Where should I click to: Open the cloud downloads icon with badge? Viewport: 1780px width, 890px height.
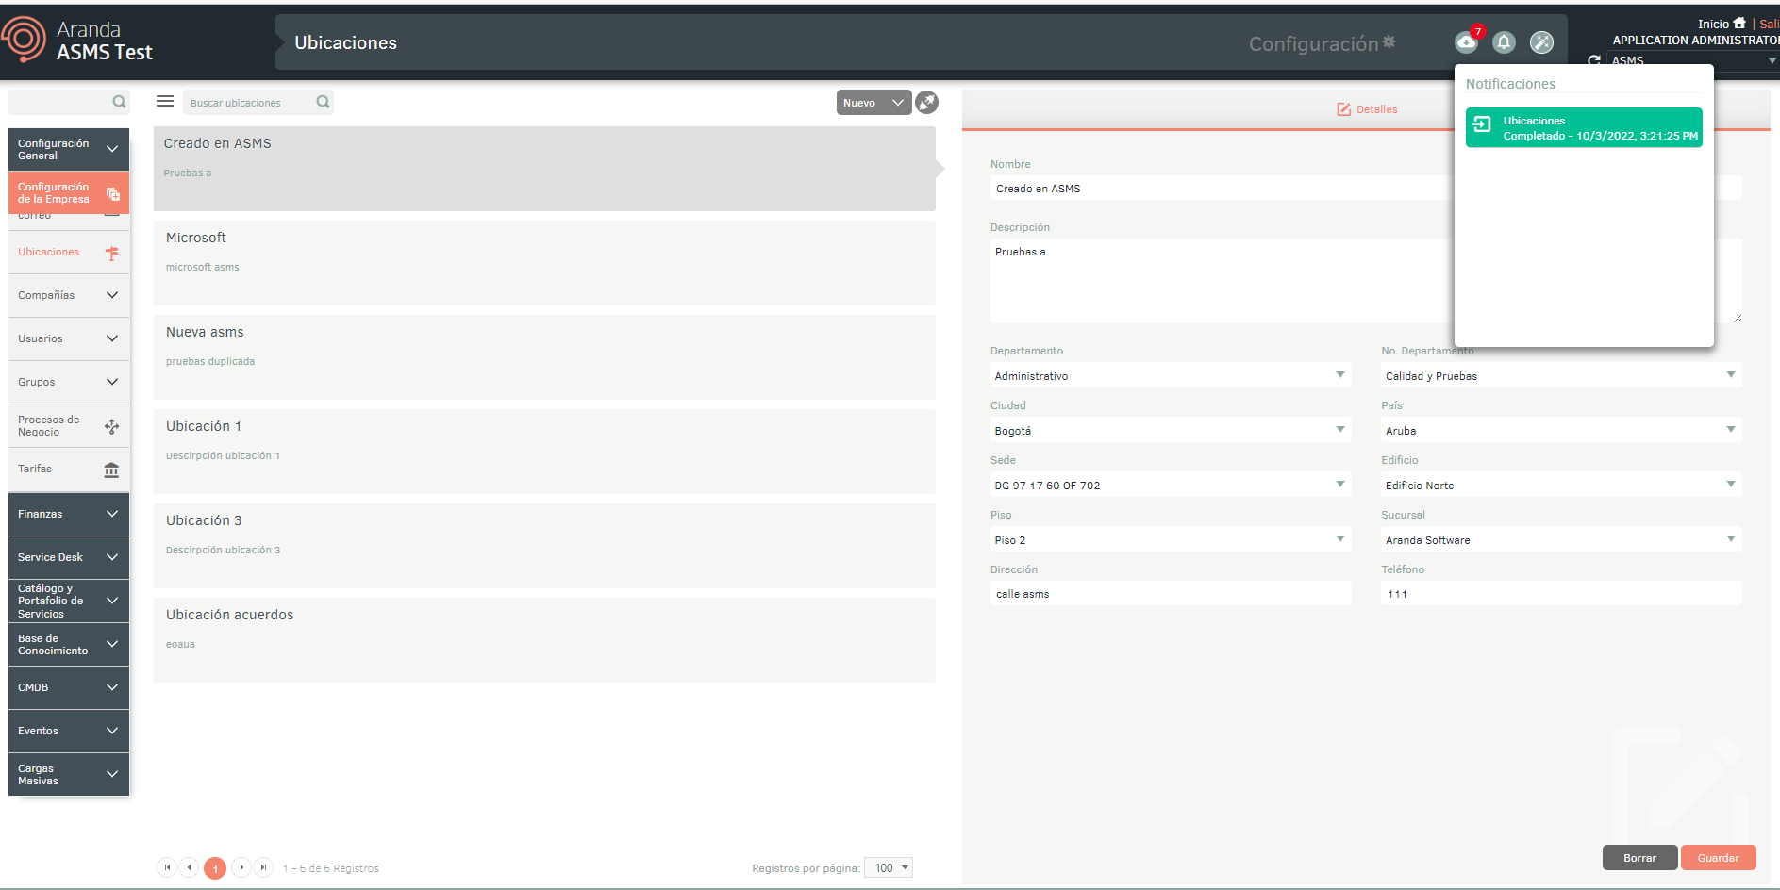(x=1466, y=41)
